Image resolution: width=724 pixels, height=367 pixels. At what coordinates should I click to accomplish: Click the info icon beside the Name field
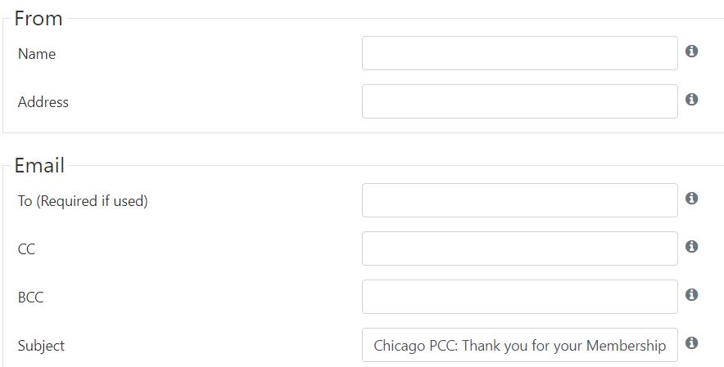tap(691, 51)
